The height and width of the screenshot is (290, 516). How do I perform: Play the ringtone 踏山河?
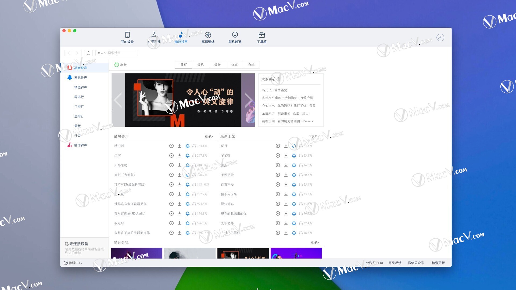[x=171, y=146]
